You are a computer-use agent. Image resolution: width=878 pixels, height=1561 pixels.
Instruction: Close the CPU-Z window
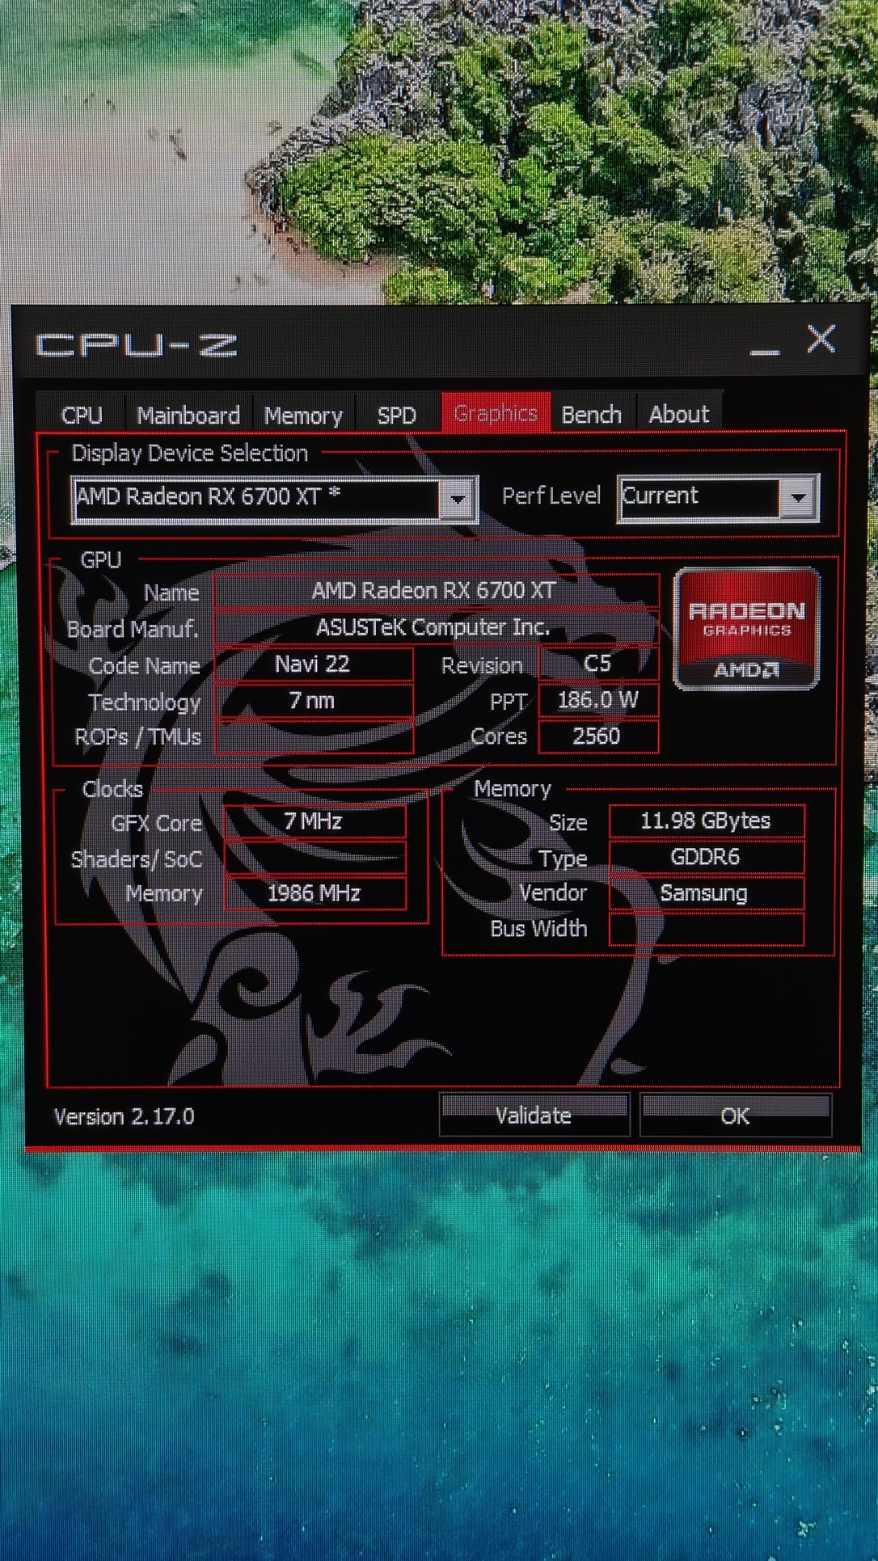point(822,339)
